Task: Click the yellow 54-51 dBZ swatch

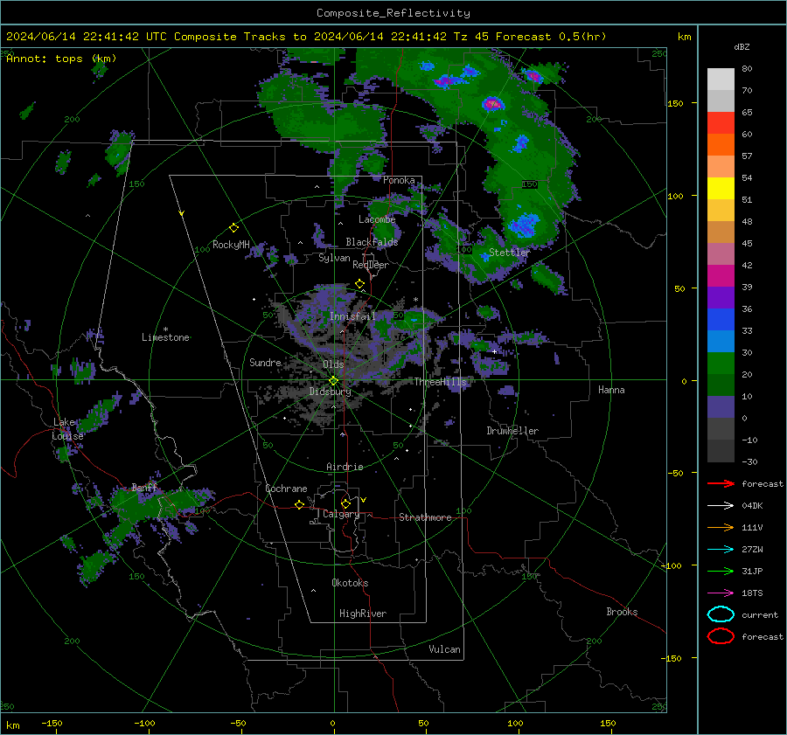Action: pyautogui.click(x=721, y=189)
